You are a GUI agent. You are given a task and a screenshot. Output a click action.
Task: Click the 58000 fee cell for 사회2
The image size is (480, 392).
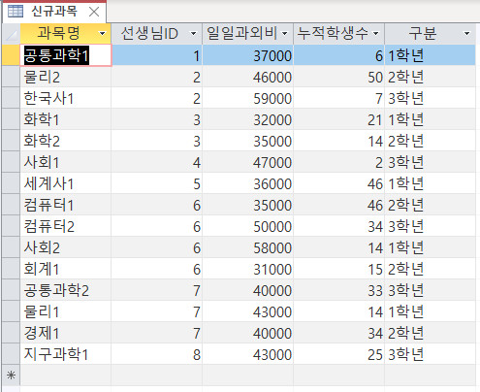248,247
